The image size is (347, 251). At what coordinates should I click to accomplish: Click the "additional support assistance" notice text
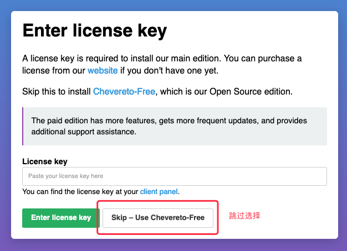84,132
